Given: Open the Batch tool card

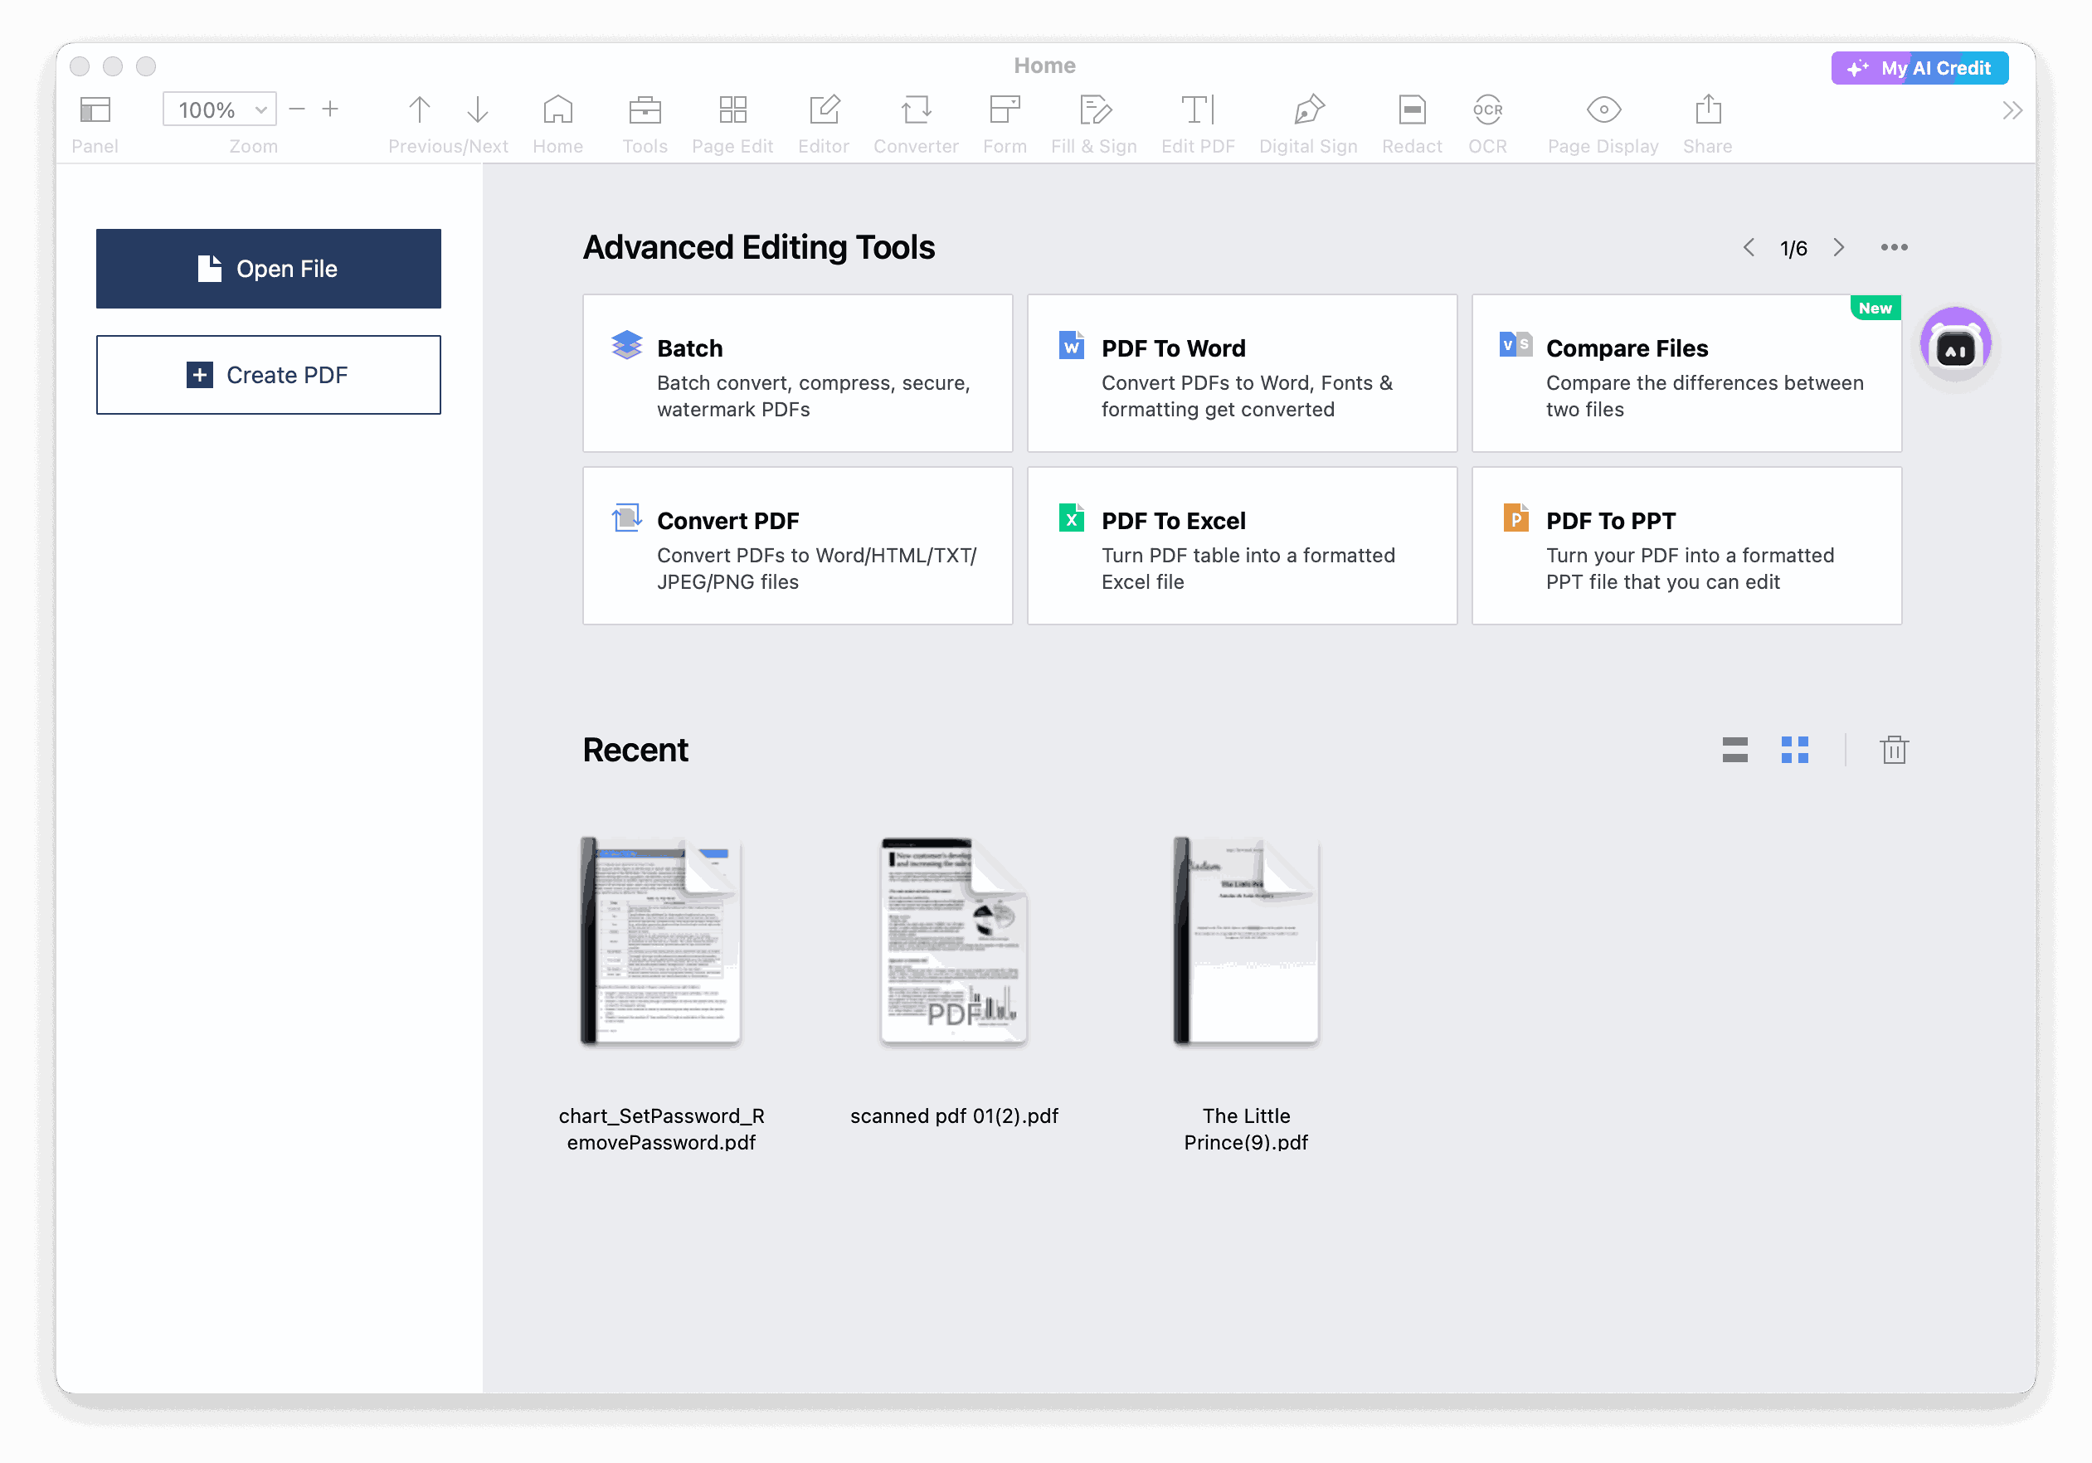Looking at the screenshot, I should coord(797,372).
